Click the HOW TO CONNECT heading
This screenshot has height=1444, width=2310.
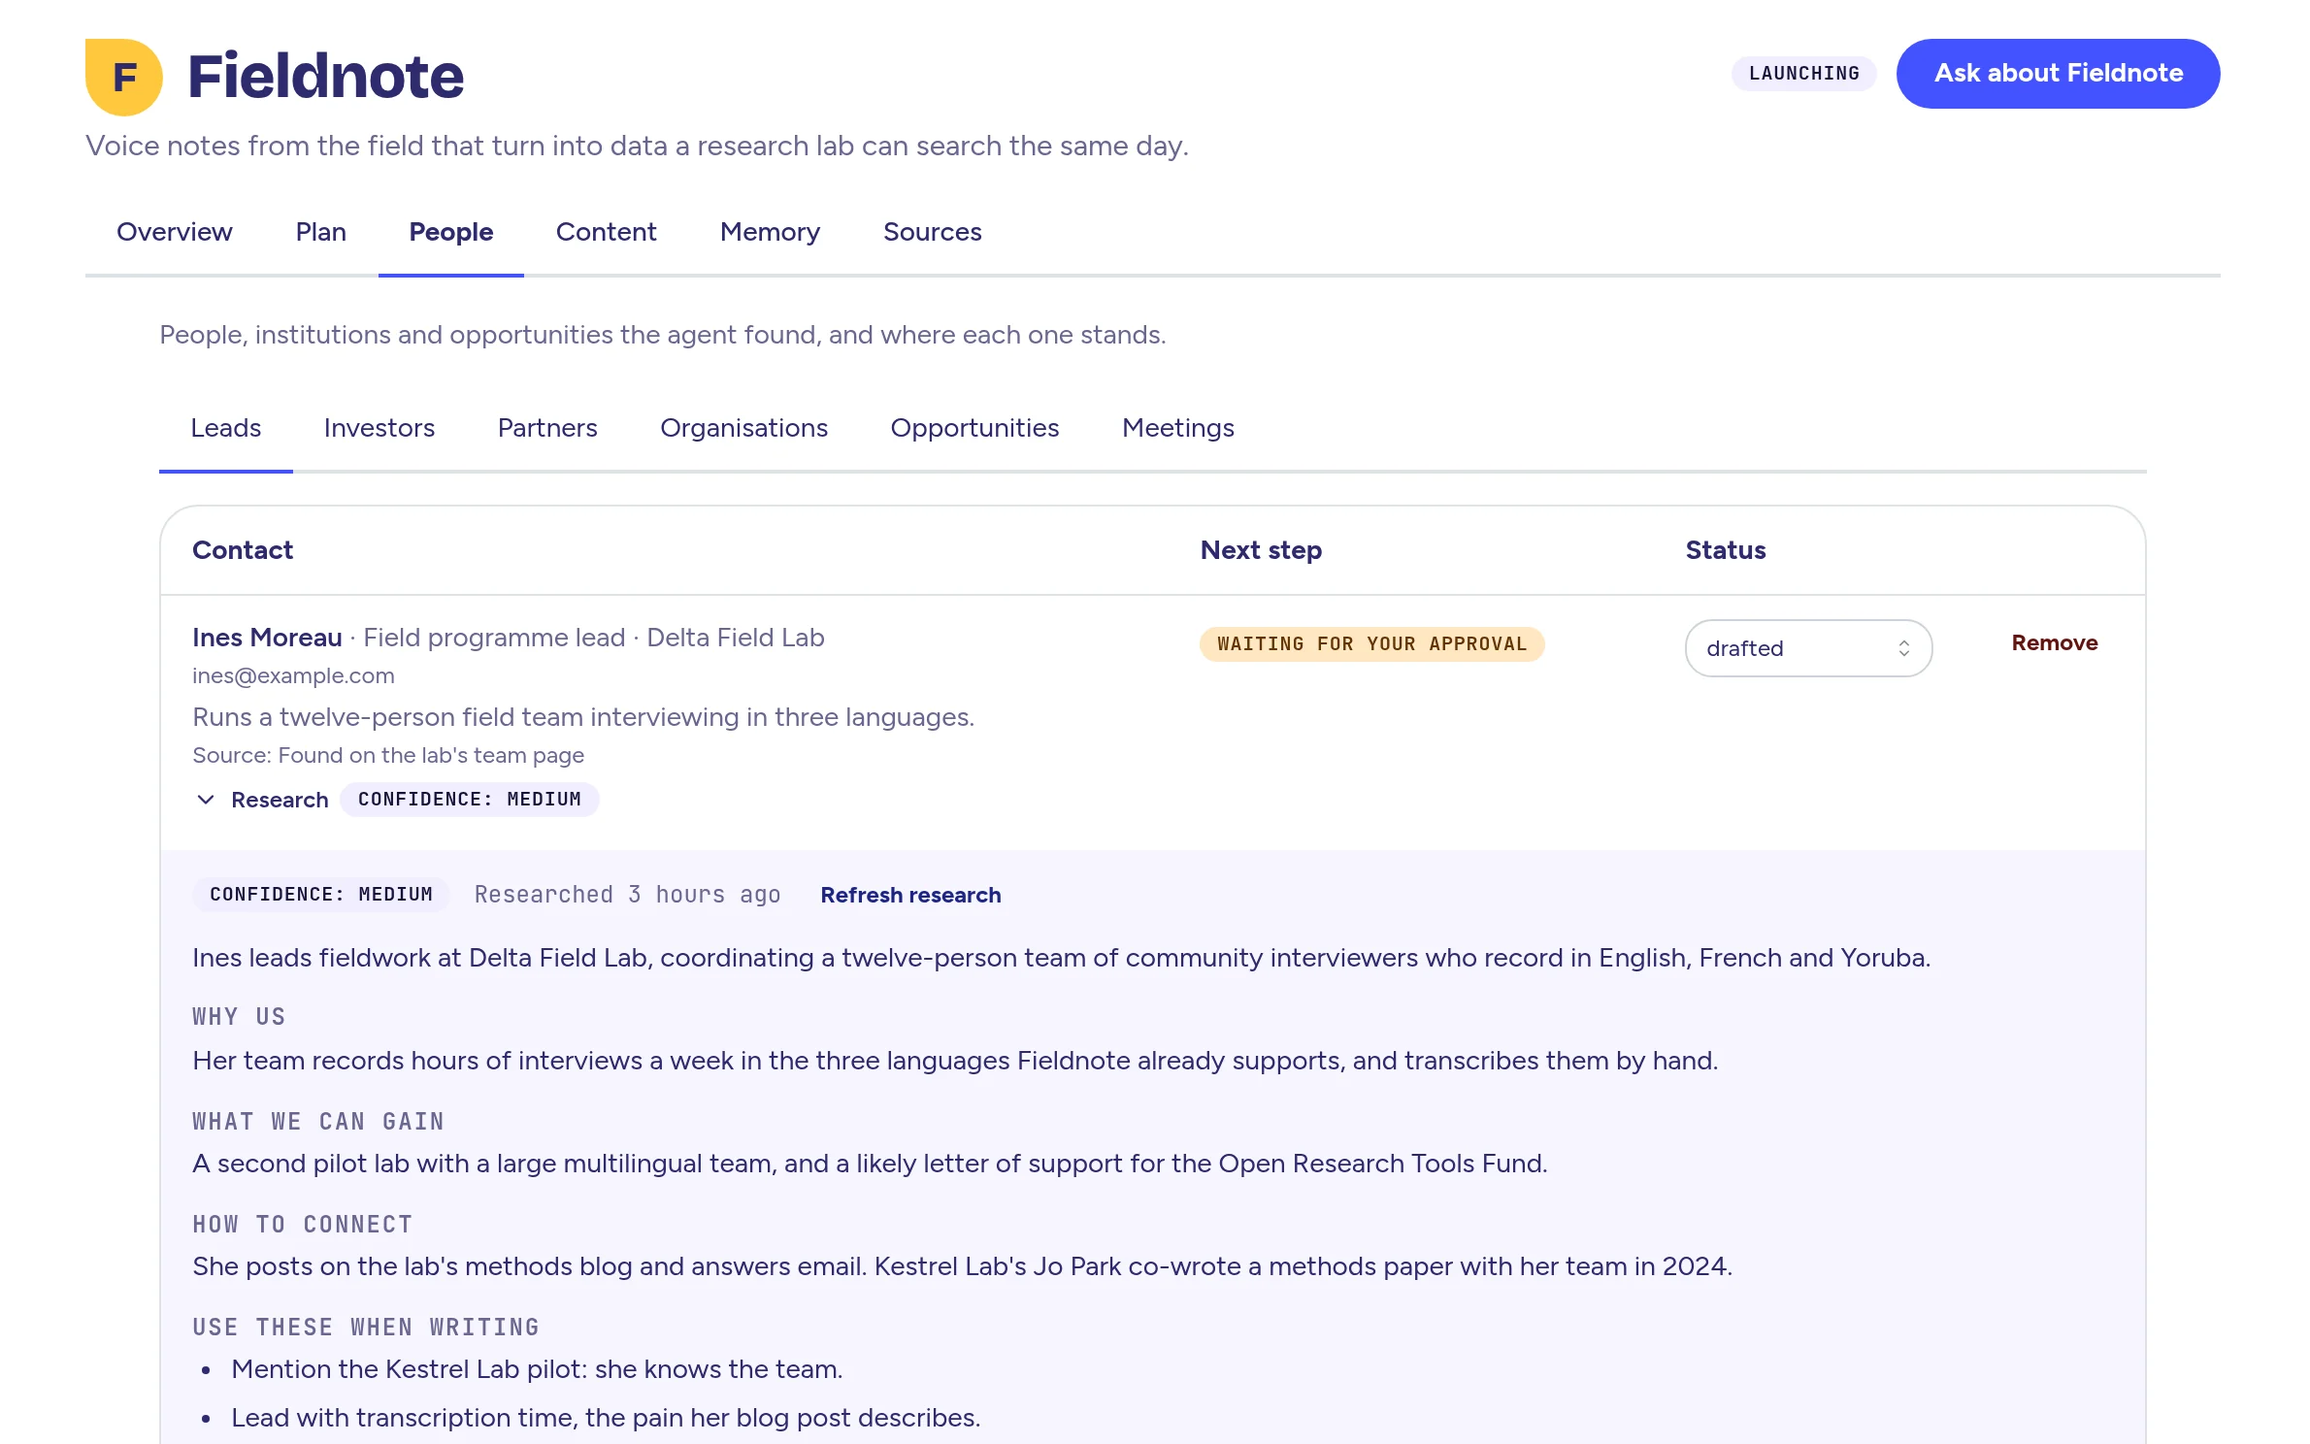(303, 1225)
